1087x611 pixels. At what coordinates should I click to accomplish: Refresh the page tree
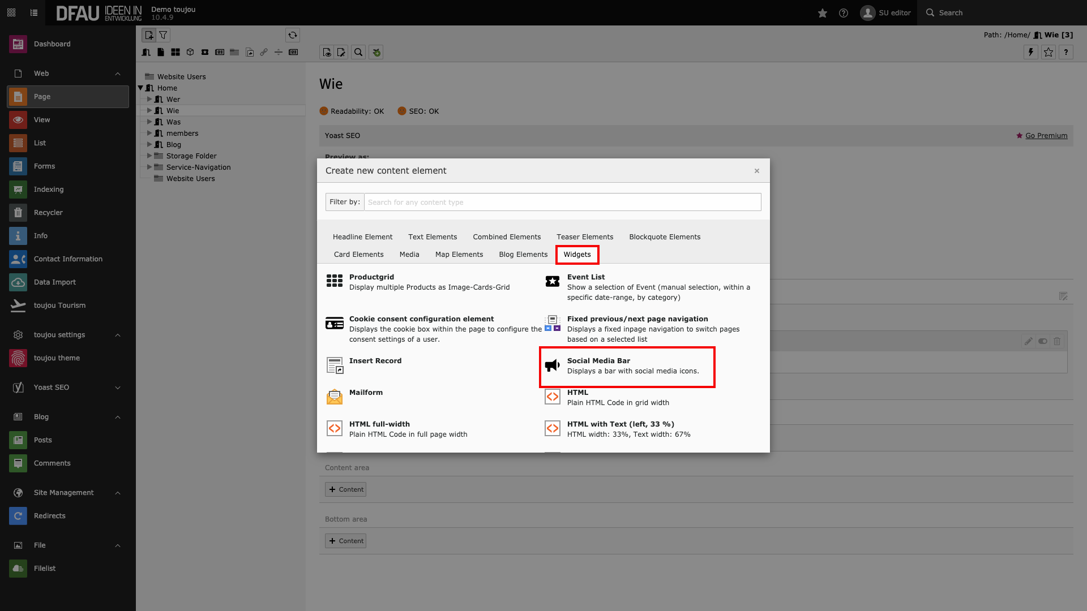292,35
